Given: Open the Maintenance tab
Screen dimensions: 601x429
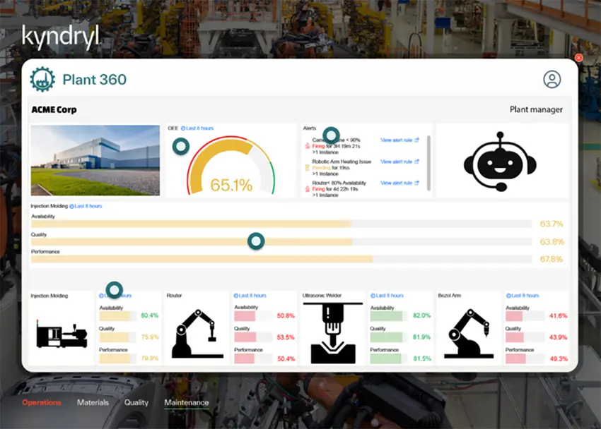Looking at the screenshot, I should pos(187,402).
